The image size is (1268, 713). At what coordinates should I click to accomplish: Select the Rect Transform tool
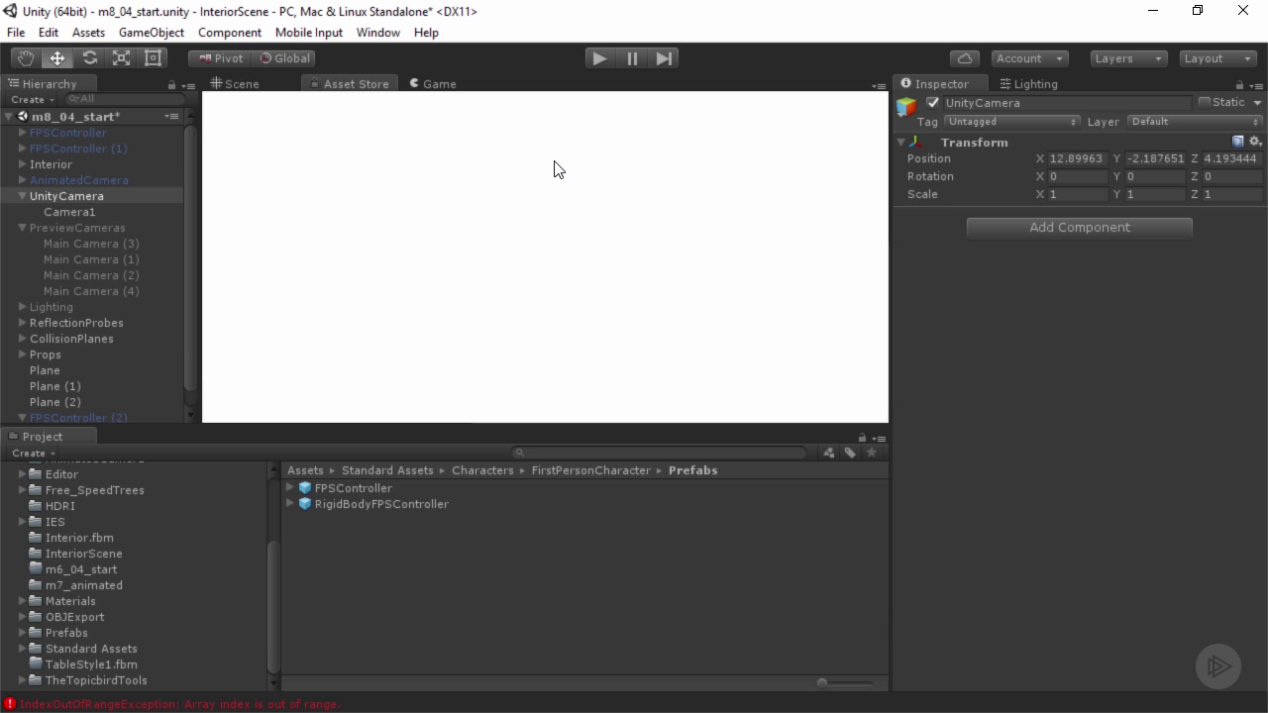click(154, 58)
